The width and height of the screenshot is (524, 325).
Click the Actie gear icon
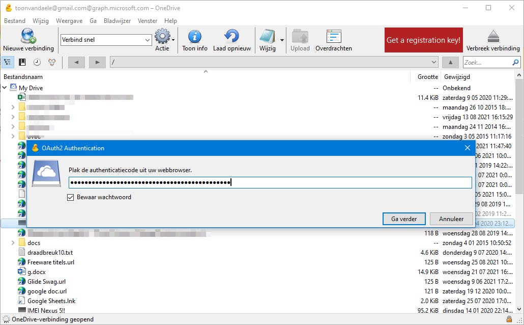(x=162, y=36)
